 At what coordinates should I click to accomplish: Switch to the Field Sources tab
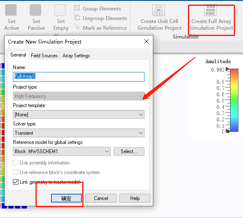click(44, 55)
